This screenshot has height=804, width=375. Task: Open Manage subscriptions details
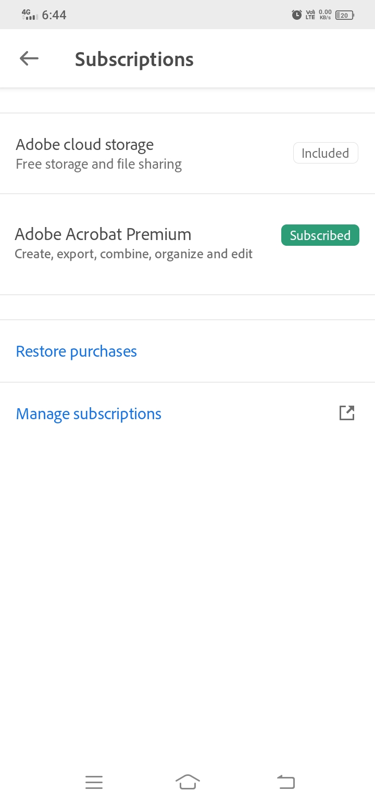(89, 413)
